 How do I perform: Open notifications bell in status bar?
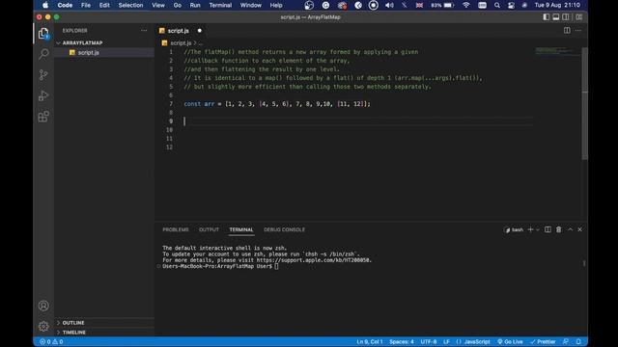click(x=578, y=341)
